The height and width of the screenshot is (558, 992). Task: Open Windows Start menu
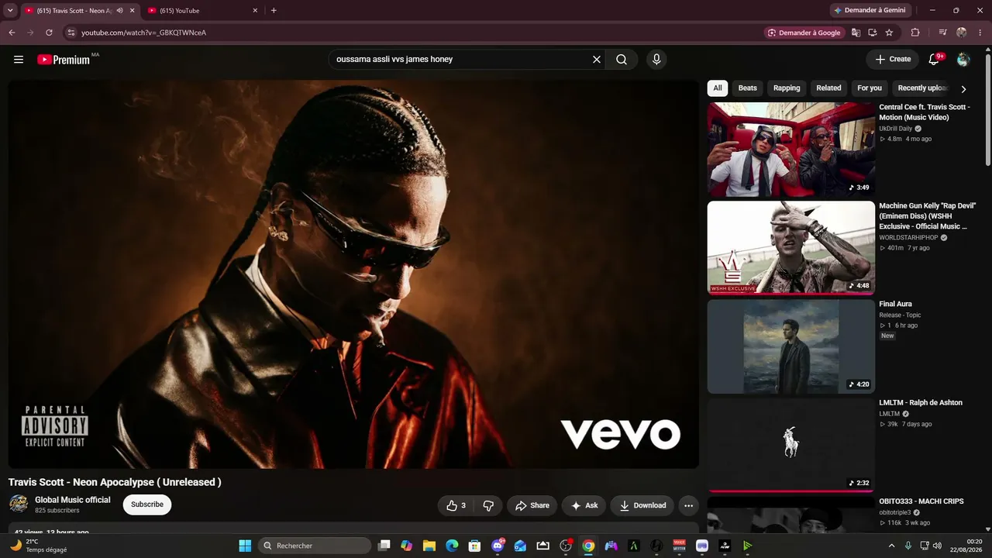pos(245,546)
